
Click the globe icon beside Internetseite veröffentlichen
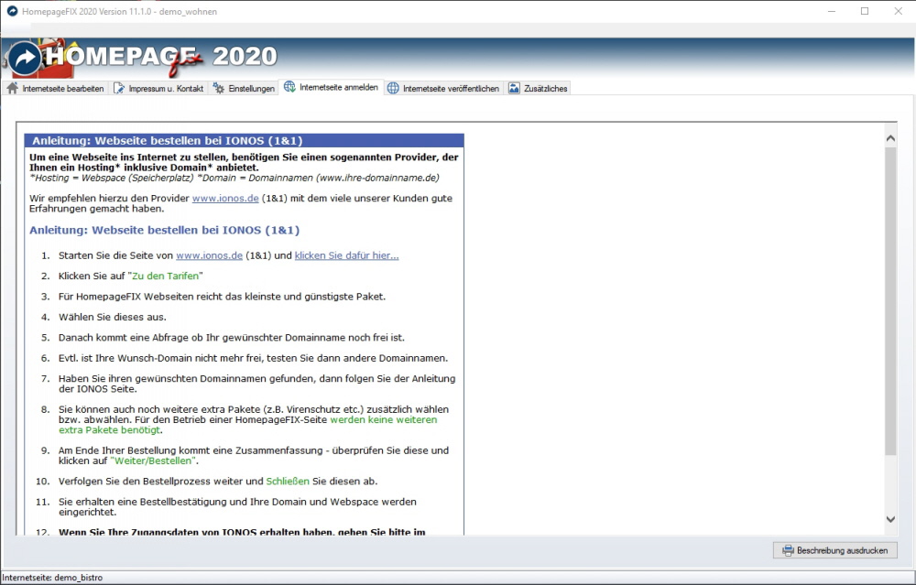click(x=394, y=88)
